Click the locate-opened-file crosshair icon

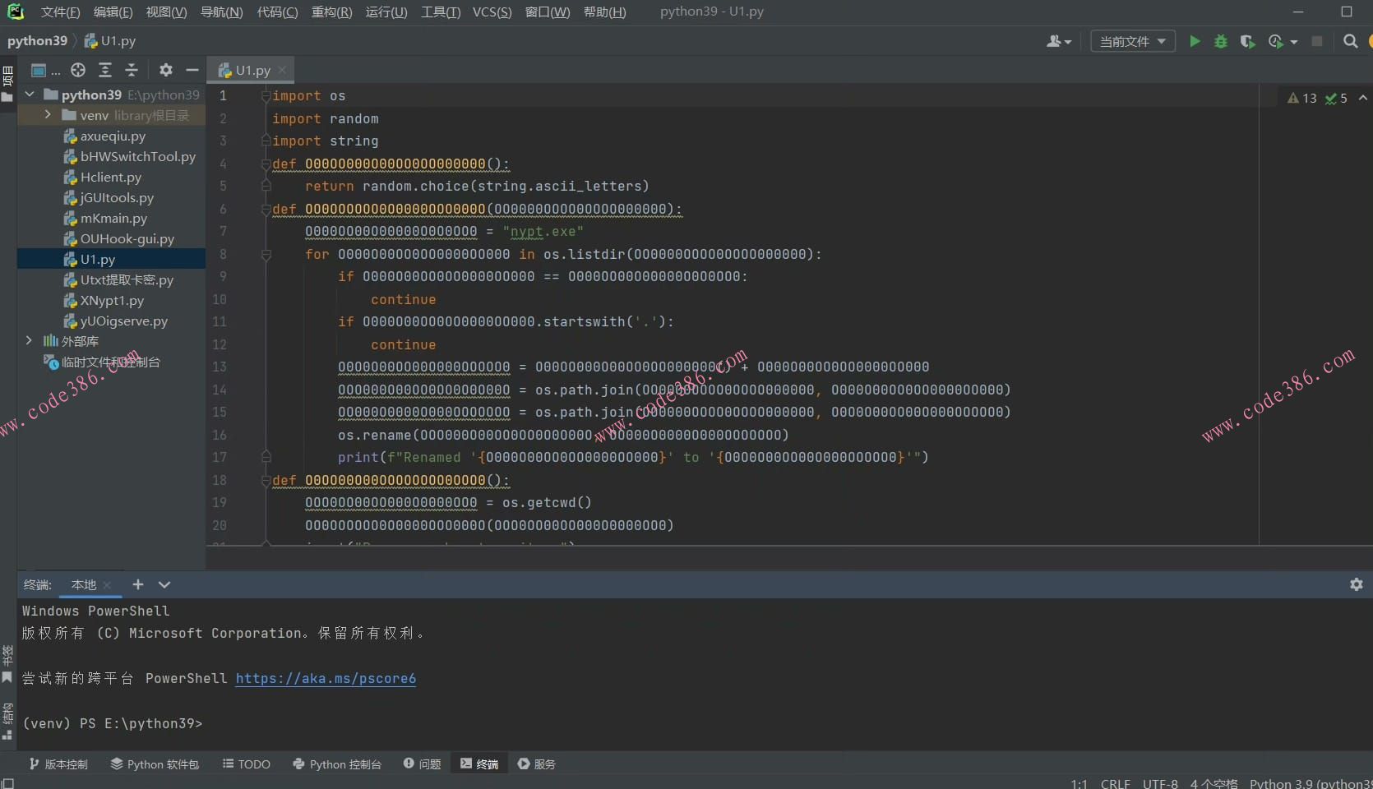[x=78, y=70]
